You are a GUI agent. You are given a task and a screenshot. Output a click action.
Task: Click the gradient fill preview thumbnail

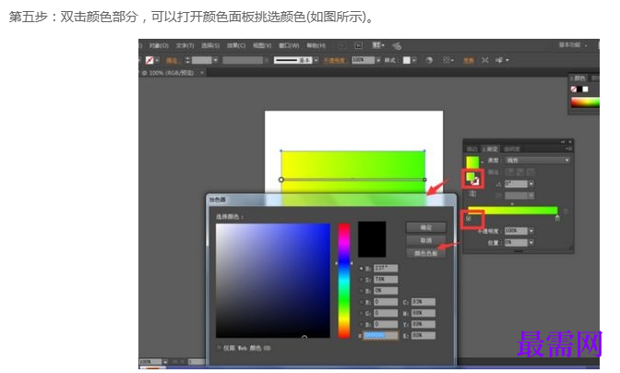pos(471,161)
